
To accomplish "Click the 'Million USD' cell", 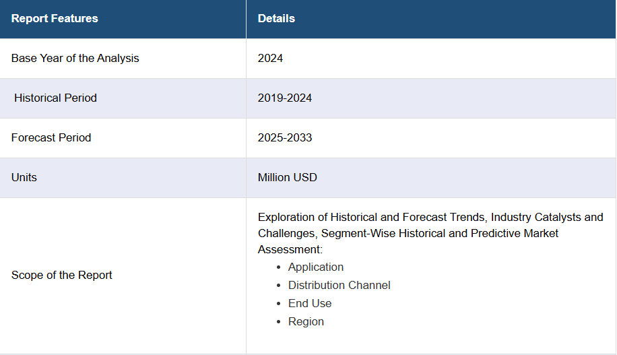I will point(431,178).
